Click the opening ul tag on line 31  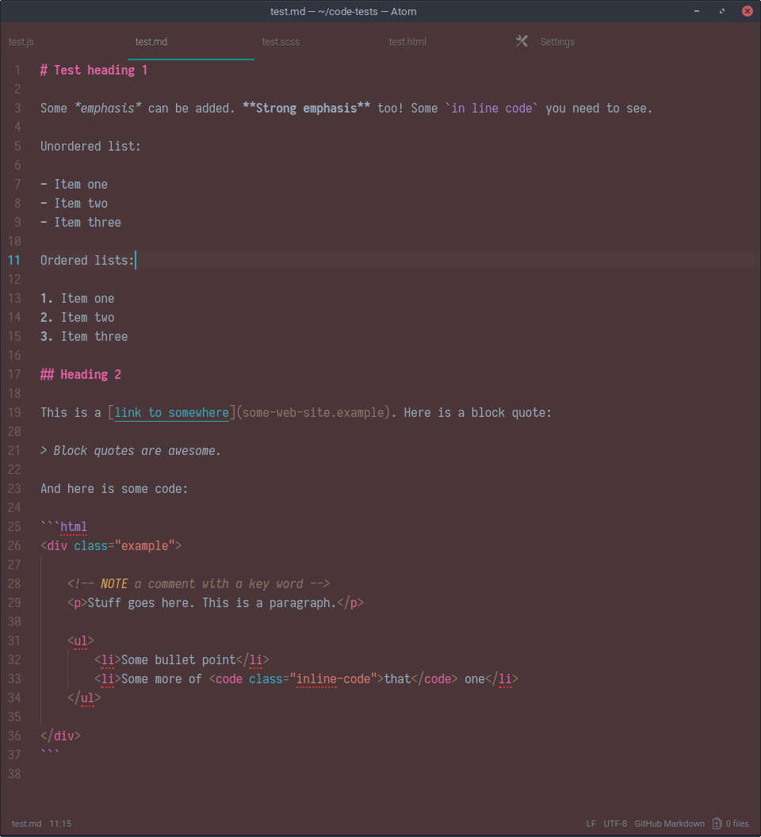[x=81, y=641]
